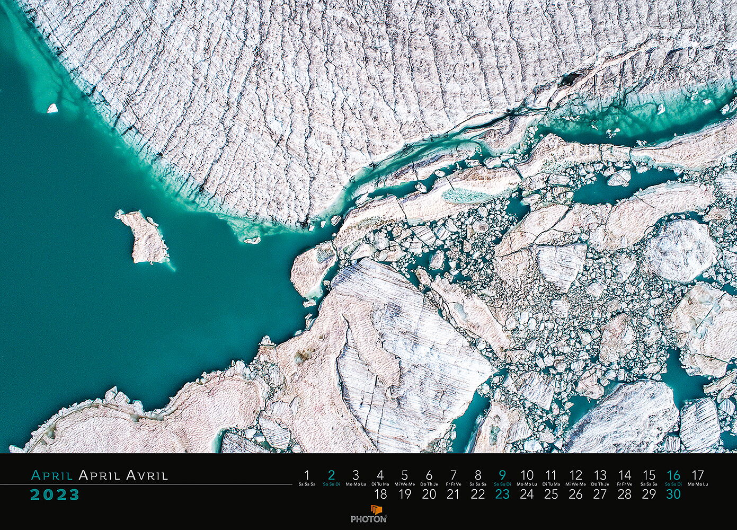Pick date 30, the last day

673,494
